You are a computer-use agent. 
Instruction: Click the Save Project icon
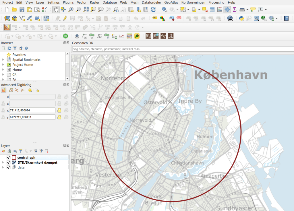[22, 9]
